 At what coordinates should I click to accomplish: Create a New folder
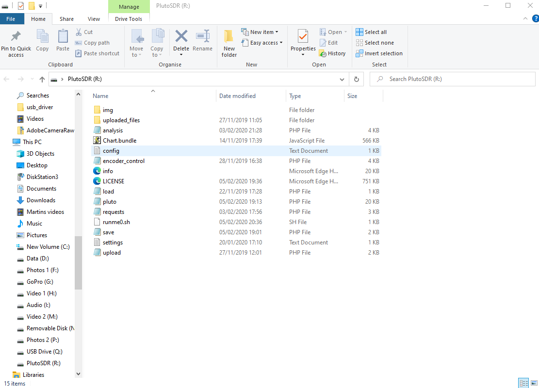229,43
